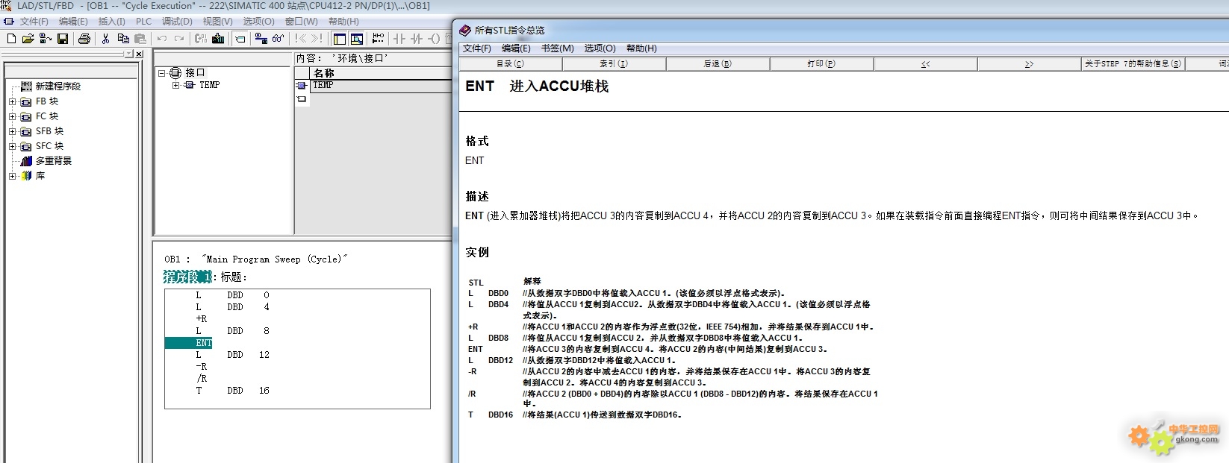1229x463 pixels.
Task: Click the normally closed contact icon
Action: 417,38
